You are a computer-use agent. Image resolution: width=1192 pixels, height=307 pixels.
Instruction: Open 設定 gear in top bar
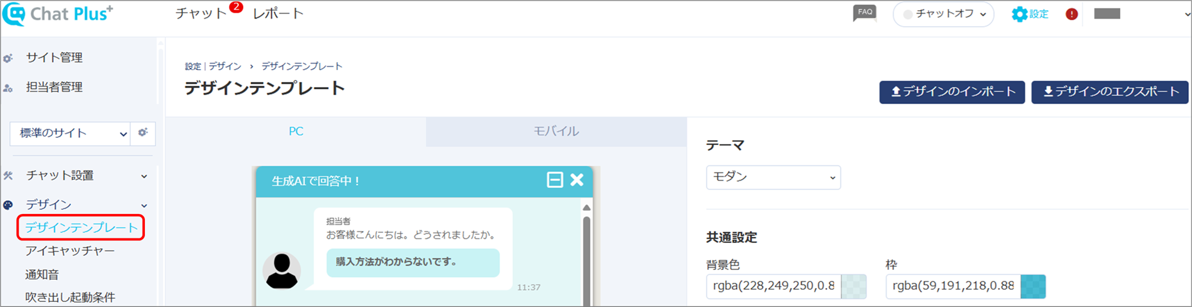pos(1030,14)
